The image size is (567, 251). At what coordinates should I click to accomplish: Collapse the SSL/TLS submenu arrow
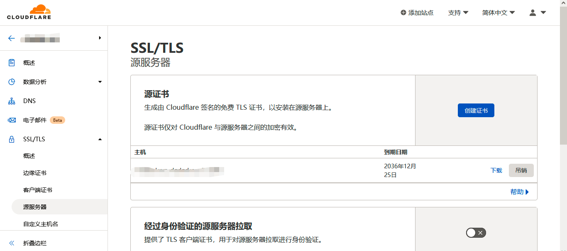pos(100,139)
